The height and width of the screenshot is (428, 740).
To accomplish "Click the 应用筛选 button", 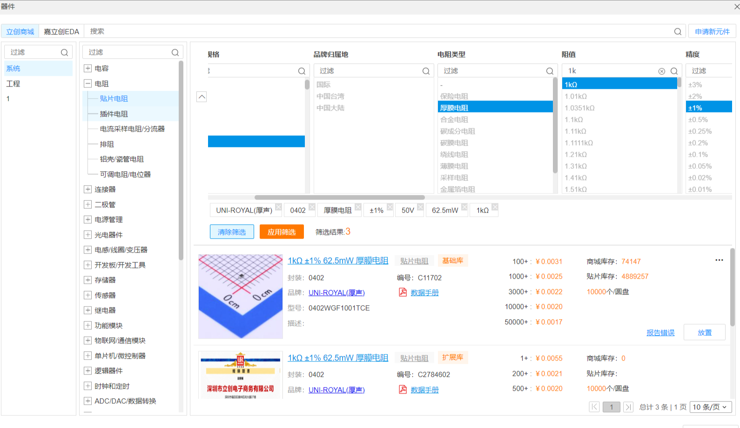I will tap(282, 232).
